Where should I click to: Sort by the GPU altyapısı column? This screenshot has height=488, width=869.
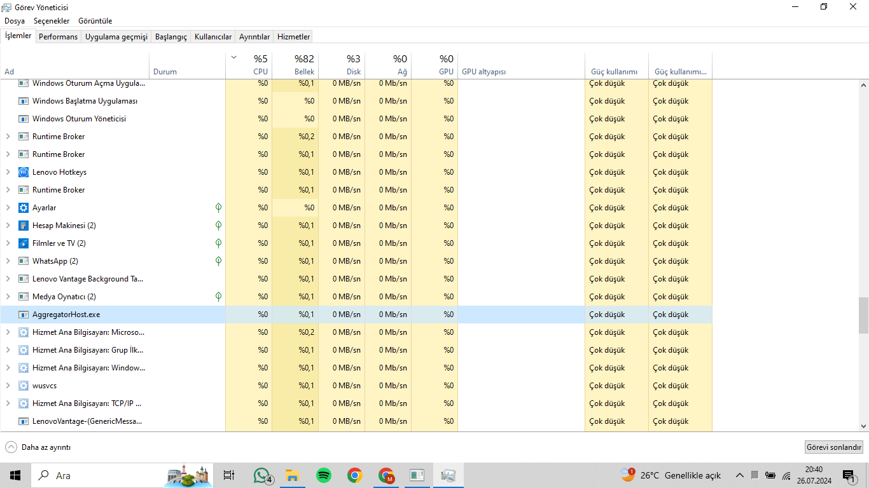point(521,65)
